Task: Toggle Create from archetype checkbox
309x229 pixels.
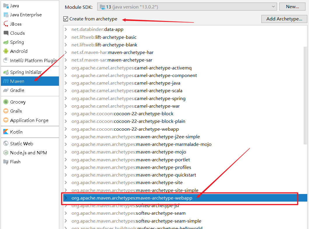Action: click(66, 19)
